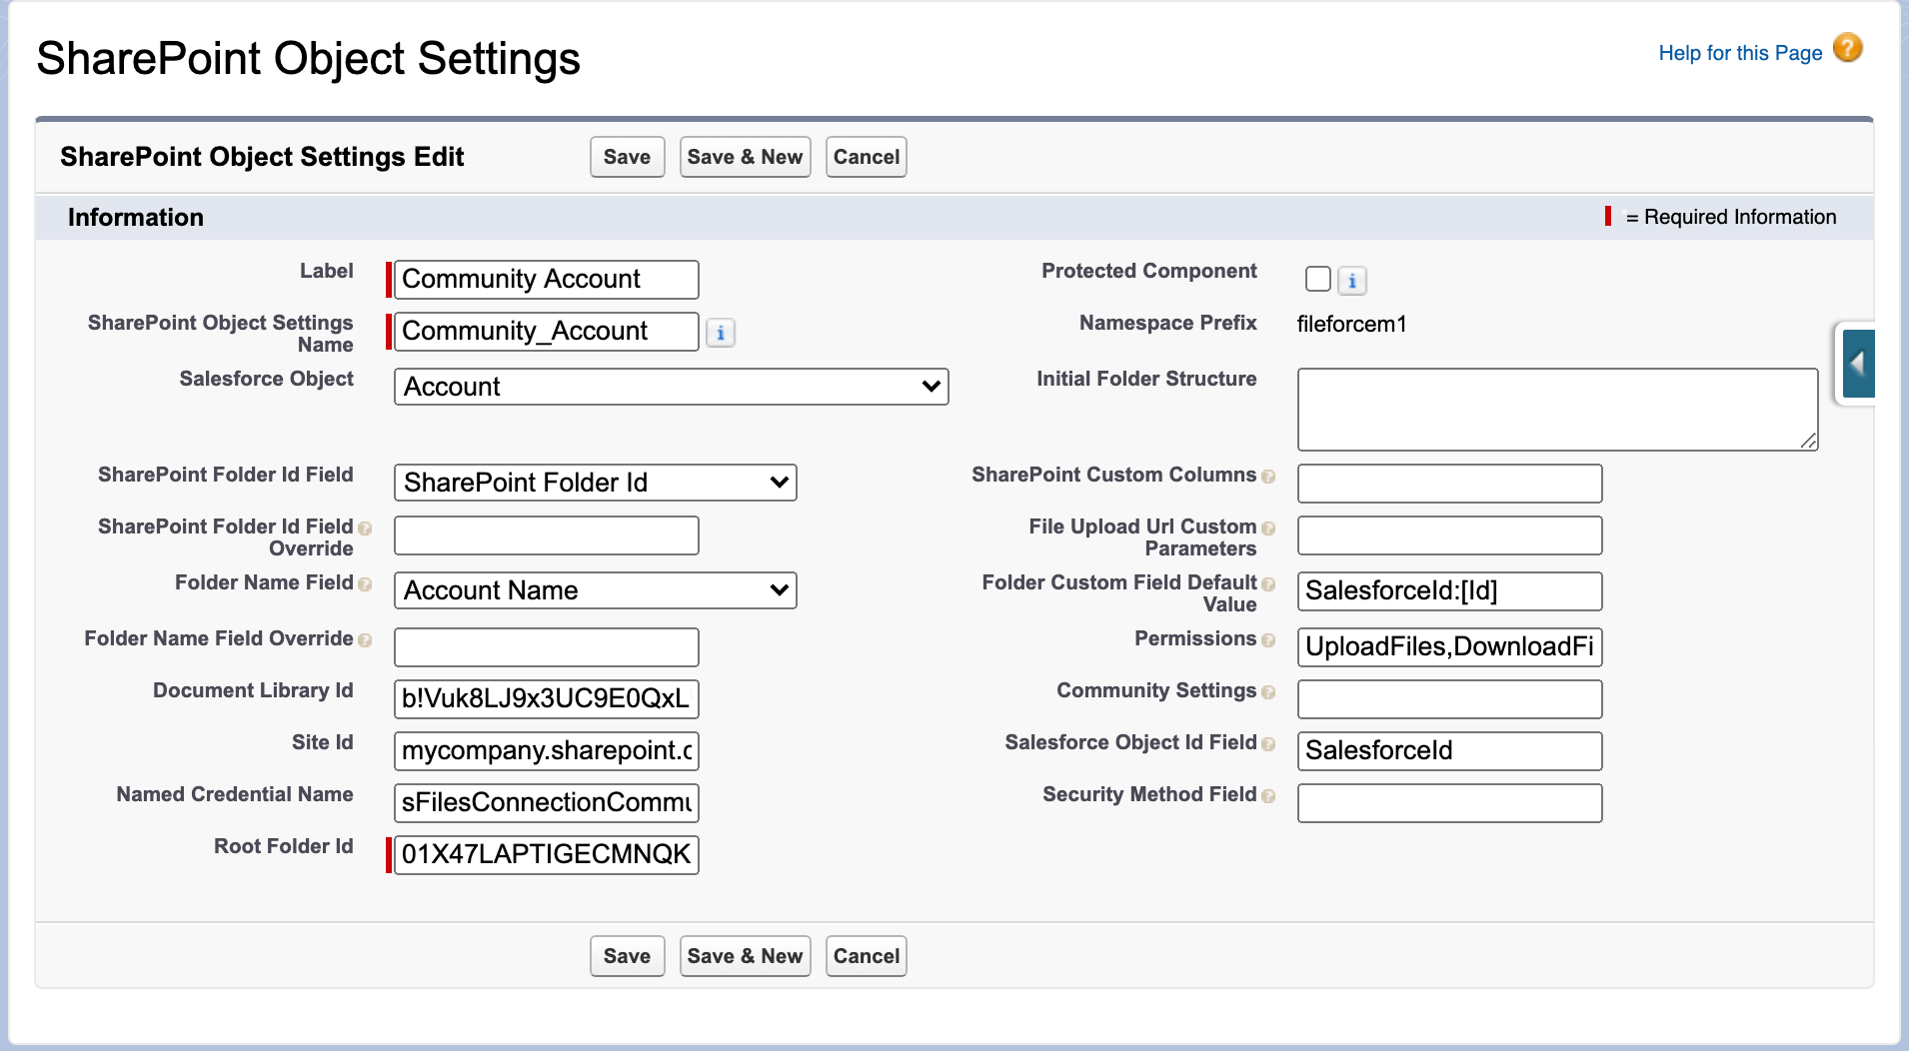Focus the Root Folder Id input
The width and height of the screenshot is (1909, 1051).
[x=546, y=854]
